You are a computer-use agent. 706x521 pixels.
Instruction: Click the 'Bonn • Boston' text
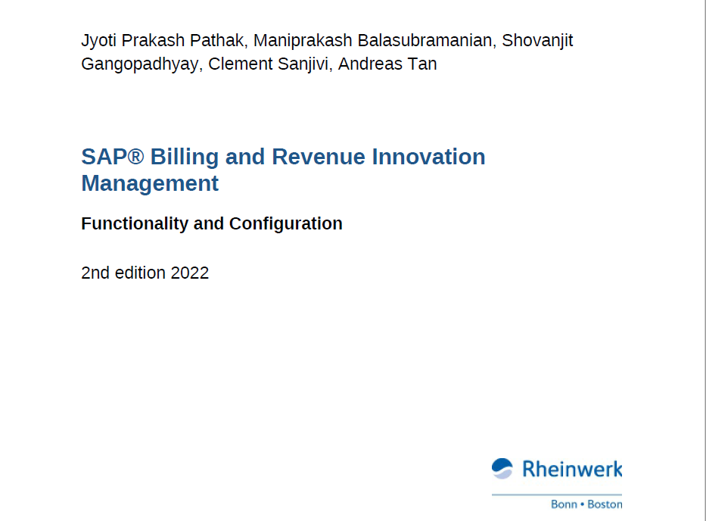point(586,504)
